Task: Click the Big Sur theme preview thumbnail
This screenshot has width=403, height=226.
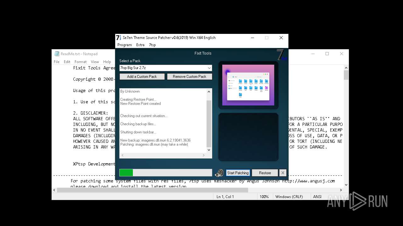Action: coord(248,85)
